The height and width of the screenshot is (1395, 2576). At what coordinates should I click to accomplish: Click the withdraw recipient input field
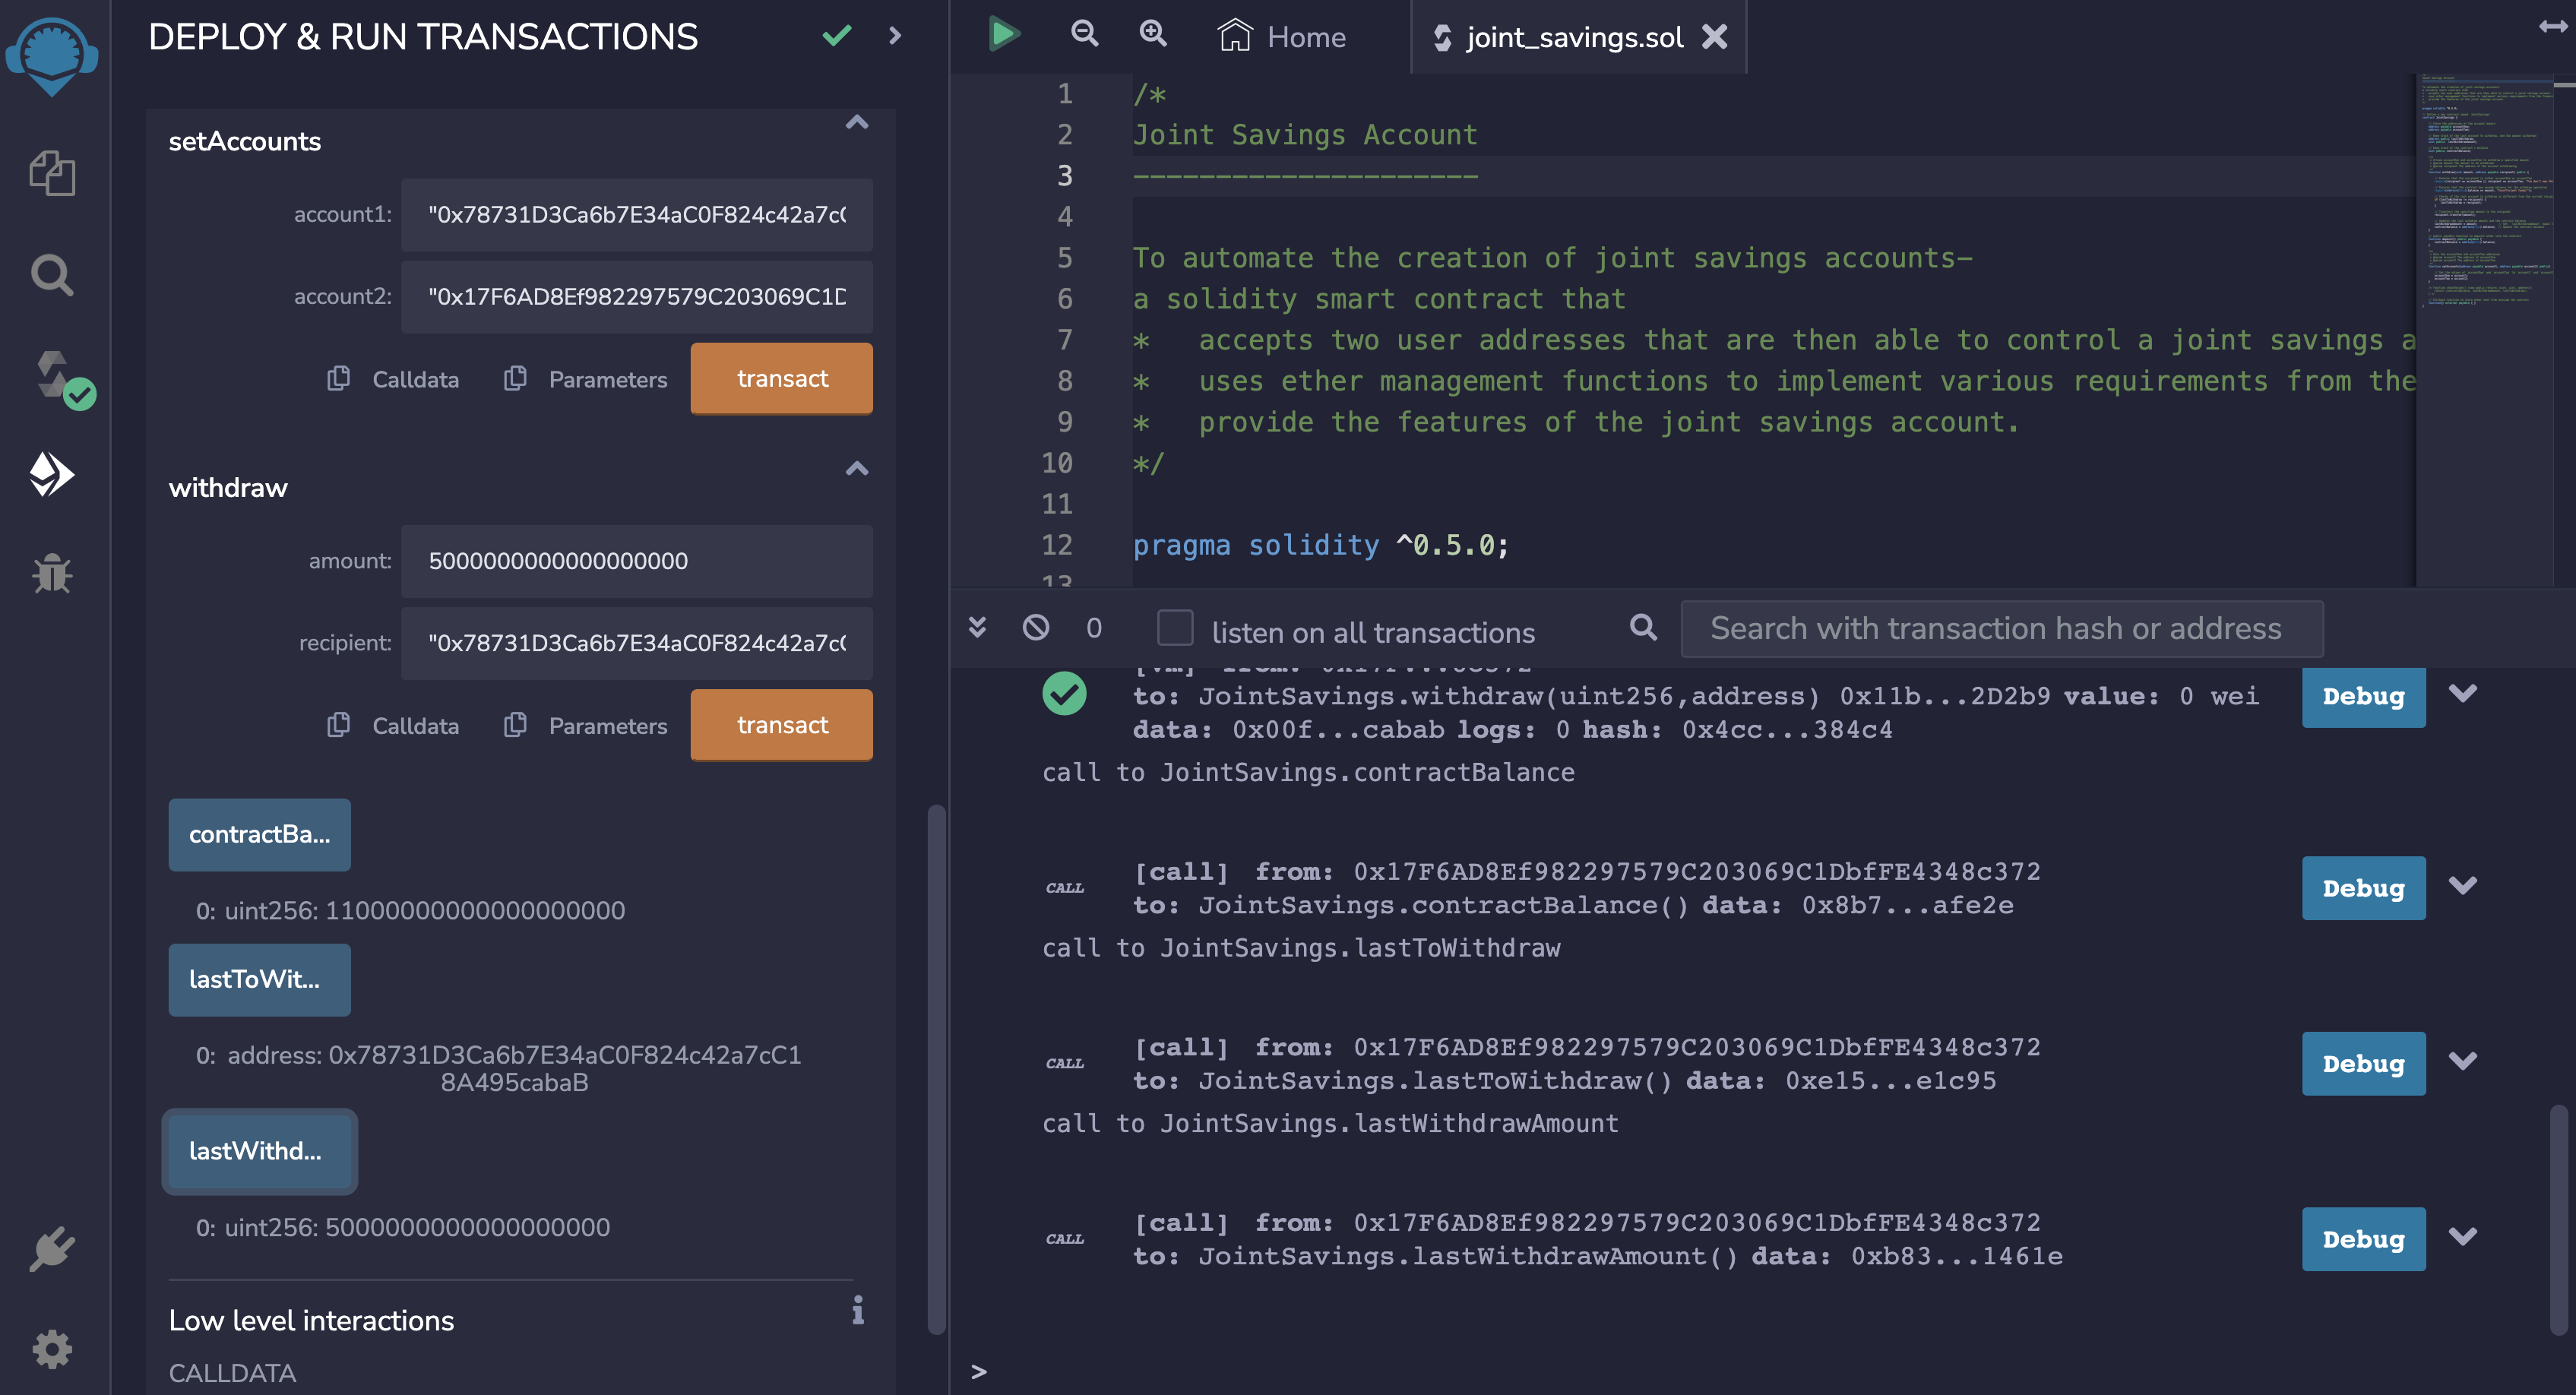637,643
